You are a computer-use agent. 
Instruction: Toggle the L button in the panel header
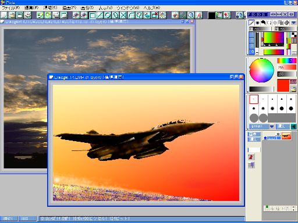click(265, 15)
